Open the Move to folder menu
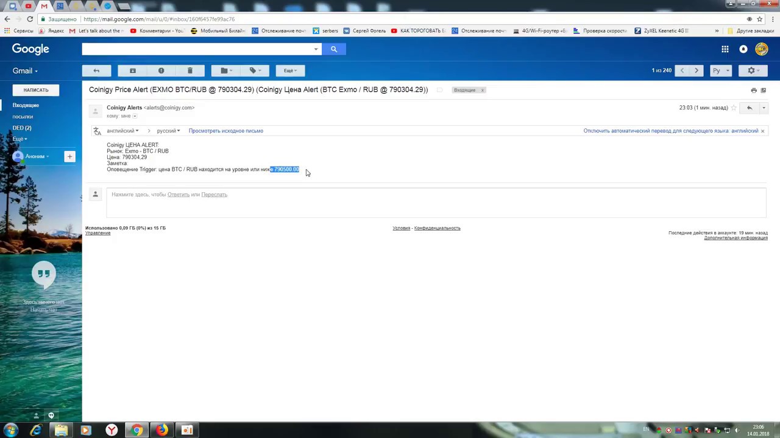 (225, 71)
